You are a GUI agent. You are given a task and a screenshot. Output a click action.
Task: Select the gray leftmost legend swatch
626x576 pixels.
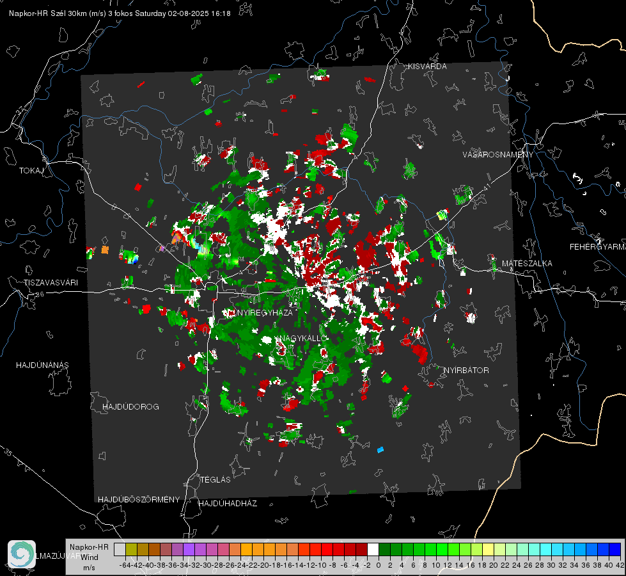(x=120, y=549)
